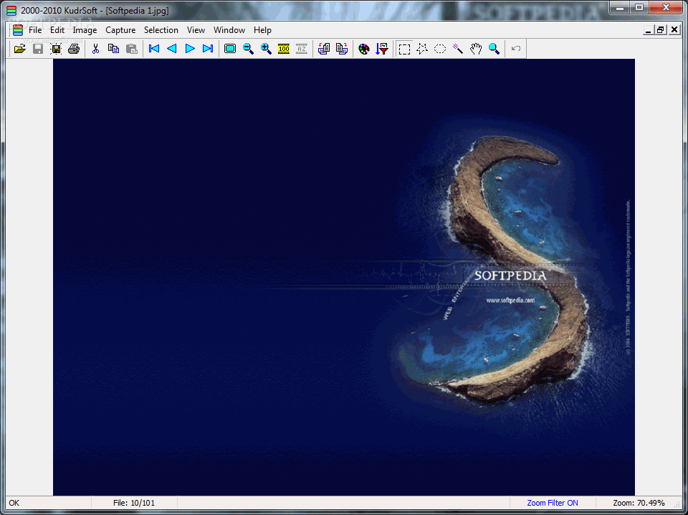Select the rectangular selection tool

pyautogui.click(x=404, y=49)
